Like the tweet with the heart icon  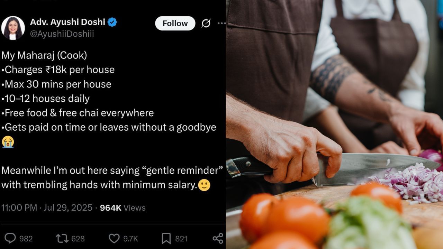coord(114,238)
